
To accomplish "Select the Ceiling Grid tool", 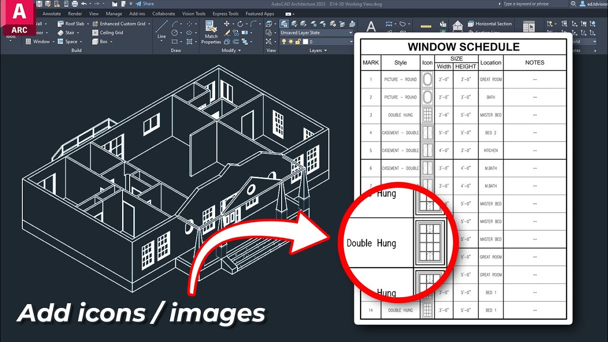I will click(x=107, y=32).
